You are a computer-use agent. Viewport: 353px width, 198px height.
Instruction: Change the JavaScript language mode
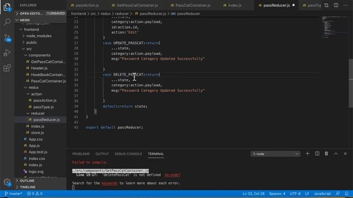(322, 194)
